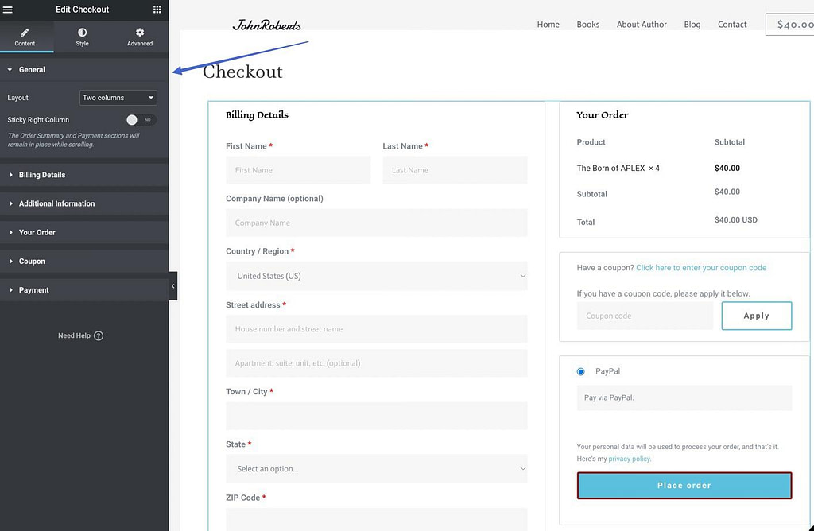The height and width of the screenshot is (531, 814).
Task: Open the State selector via its chevron icon
Action: tap(523, 469)
